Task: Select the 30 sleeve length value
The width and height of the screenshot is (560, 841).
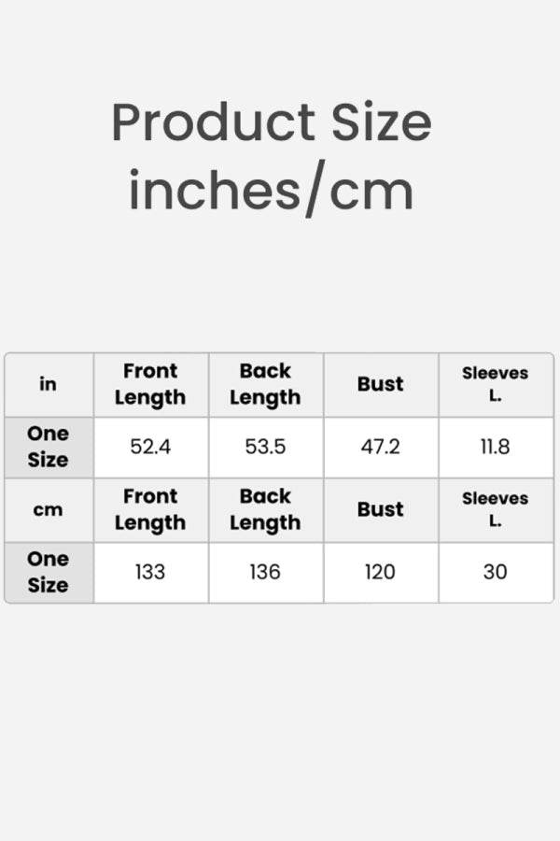Action: 495,572
